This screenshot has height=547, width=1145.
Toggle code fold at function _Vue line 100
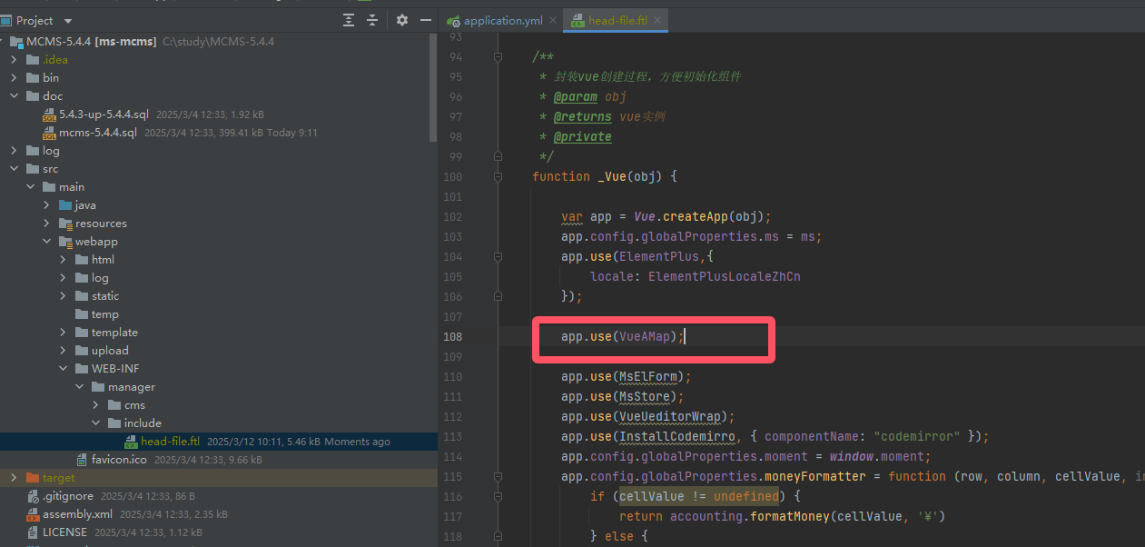point(498,176)
